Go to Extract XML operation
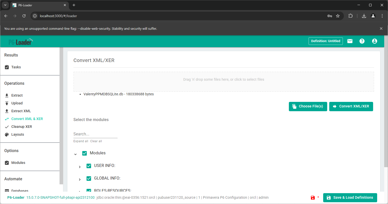The width and height of the screenshot is (388, 204). (x=21, y=111)
